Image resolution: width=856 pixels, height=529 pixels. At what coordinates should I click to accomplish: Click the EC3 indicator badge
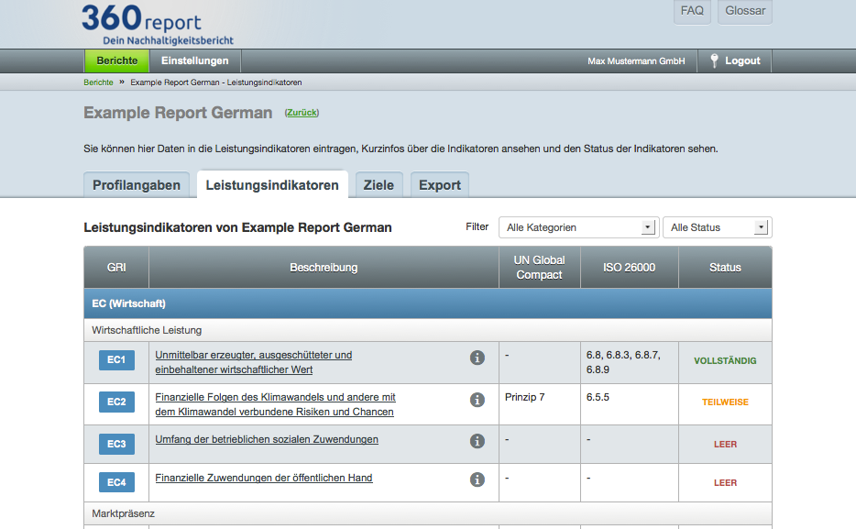click(116, 445)
